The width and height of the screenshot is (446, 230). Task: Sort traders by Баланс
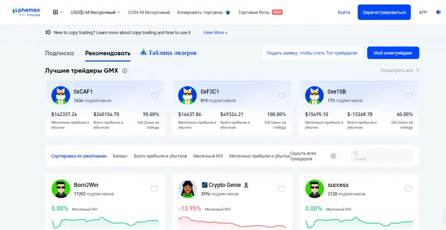pyautogui.click(x=120, y=156)
